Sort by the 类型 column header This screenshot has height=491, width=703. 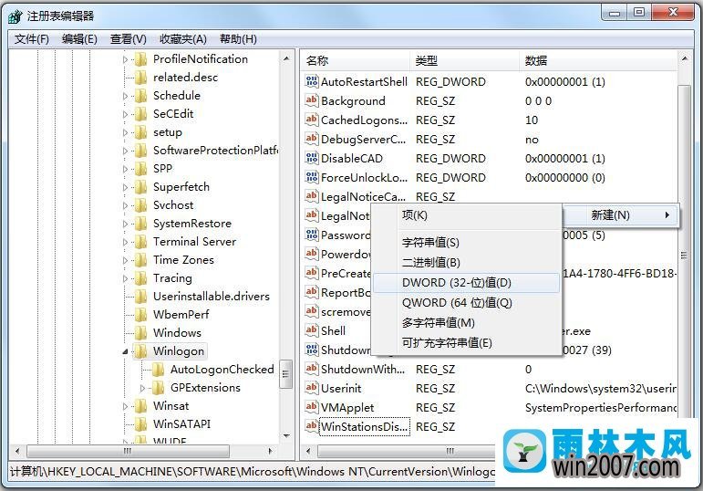coord(464,60)
